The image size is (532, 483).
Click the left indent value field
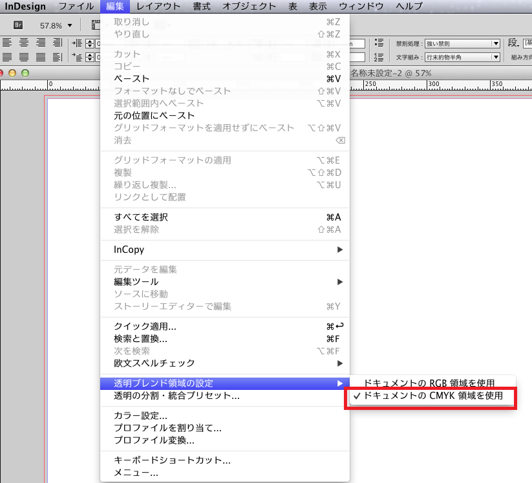(x=98, y=43)
